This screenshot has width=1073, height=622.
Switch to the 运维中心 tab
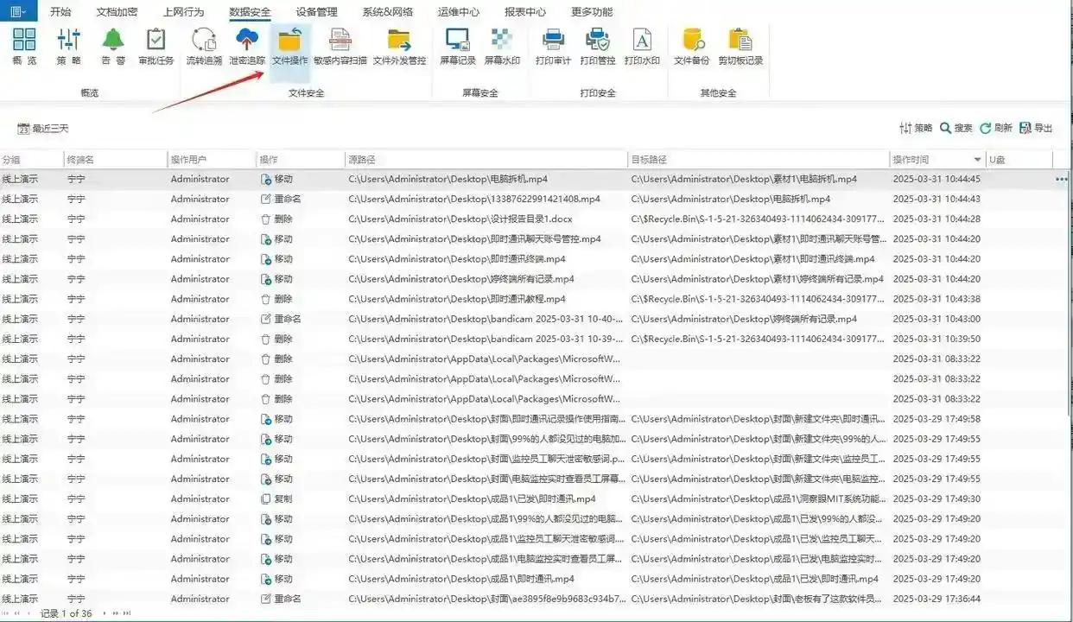click(459, 12)
